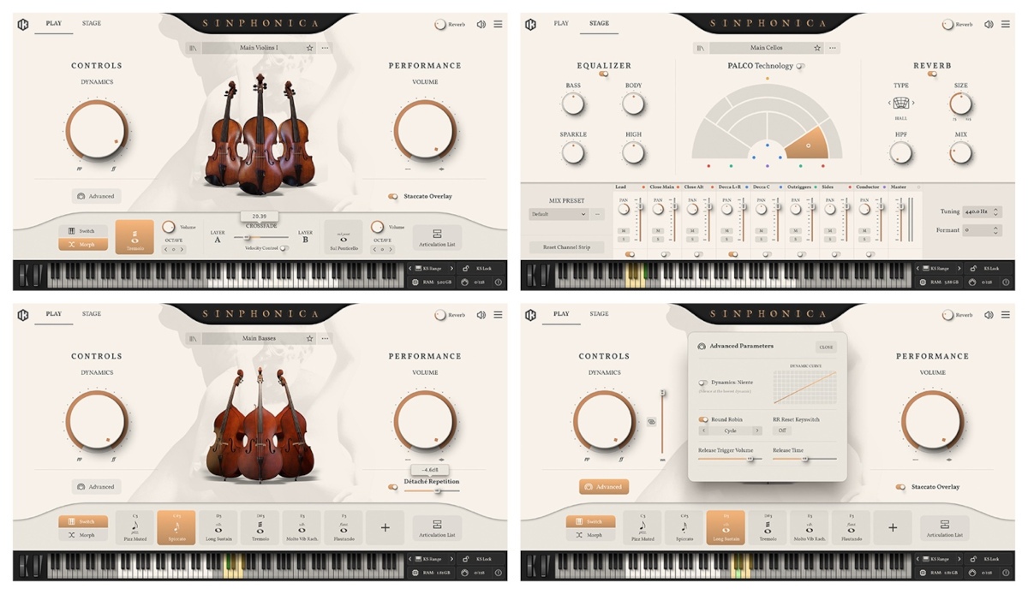Screen dimensions: 1028x594
Task: Enable PALCO Technology switch
Action: (x=800, y=66)
